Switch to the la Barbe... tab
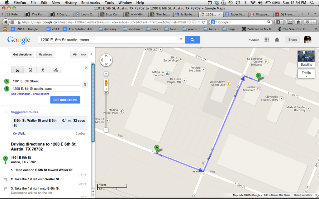This screenshot has width=319, height=199. point(186,14)
